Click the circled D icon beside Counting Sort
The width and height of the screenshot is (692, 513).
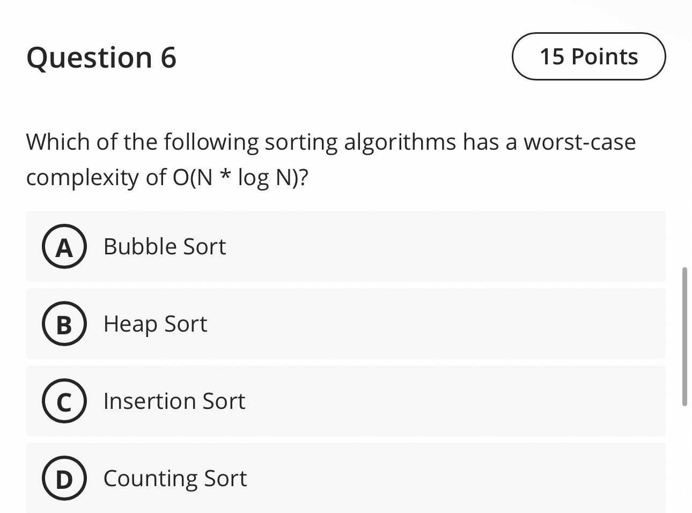[x=64, y=479]
